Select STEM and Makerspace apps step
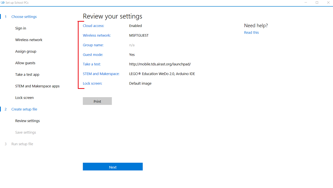 (37, 86)
